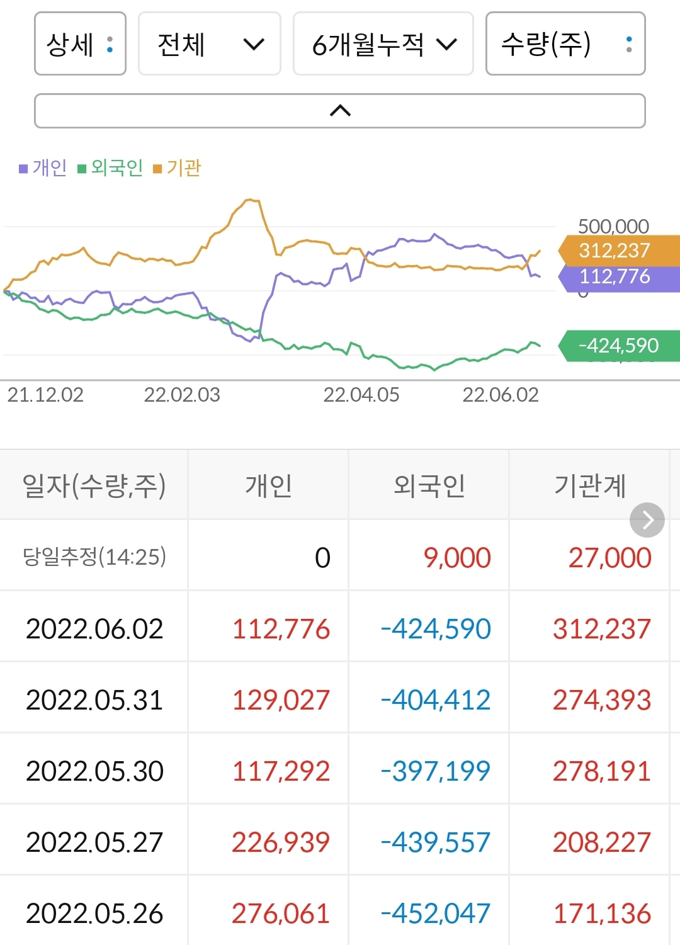The height and width of the screenshot is (945, 680).
Task: Select the 기관 legend marker
Action: coord(159,168)
